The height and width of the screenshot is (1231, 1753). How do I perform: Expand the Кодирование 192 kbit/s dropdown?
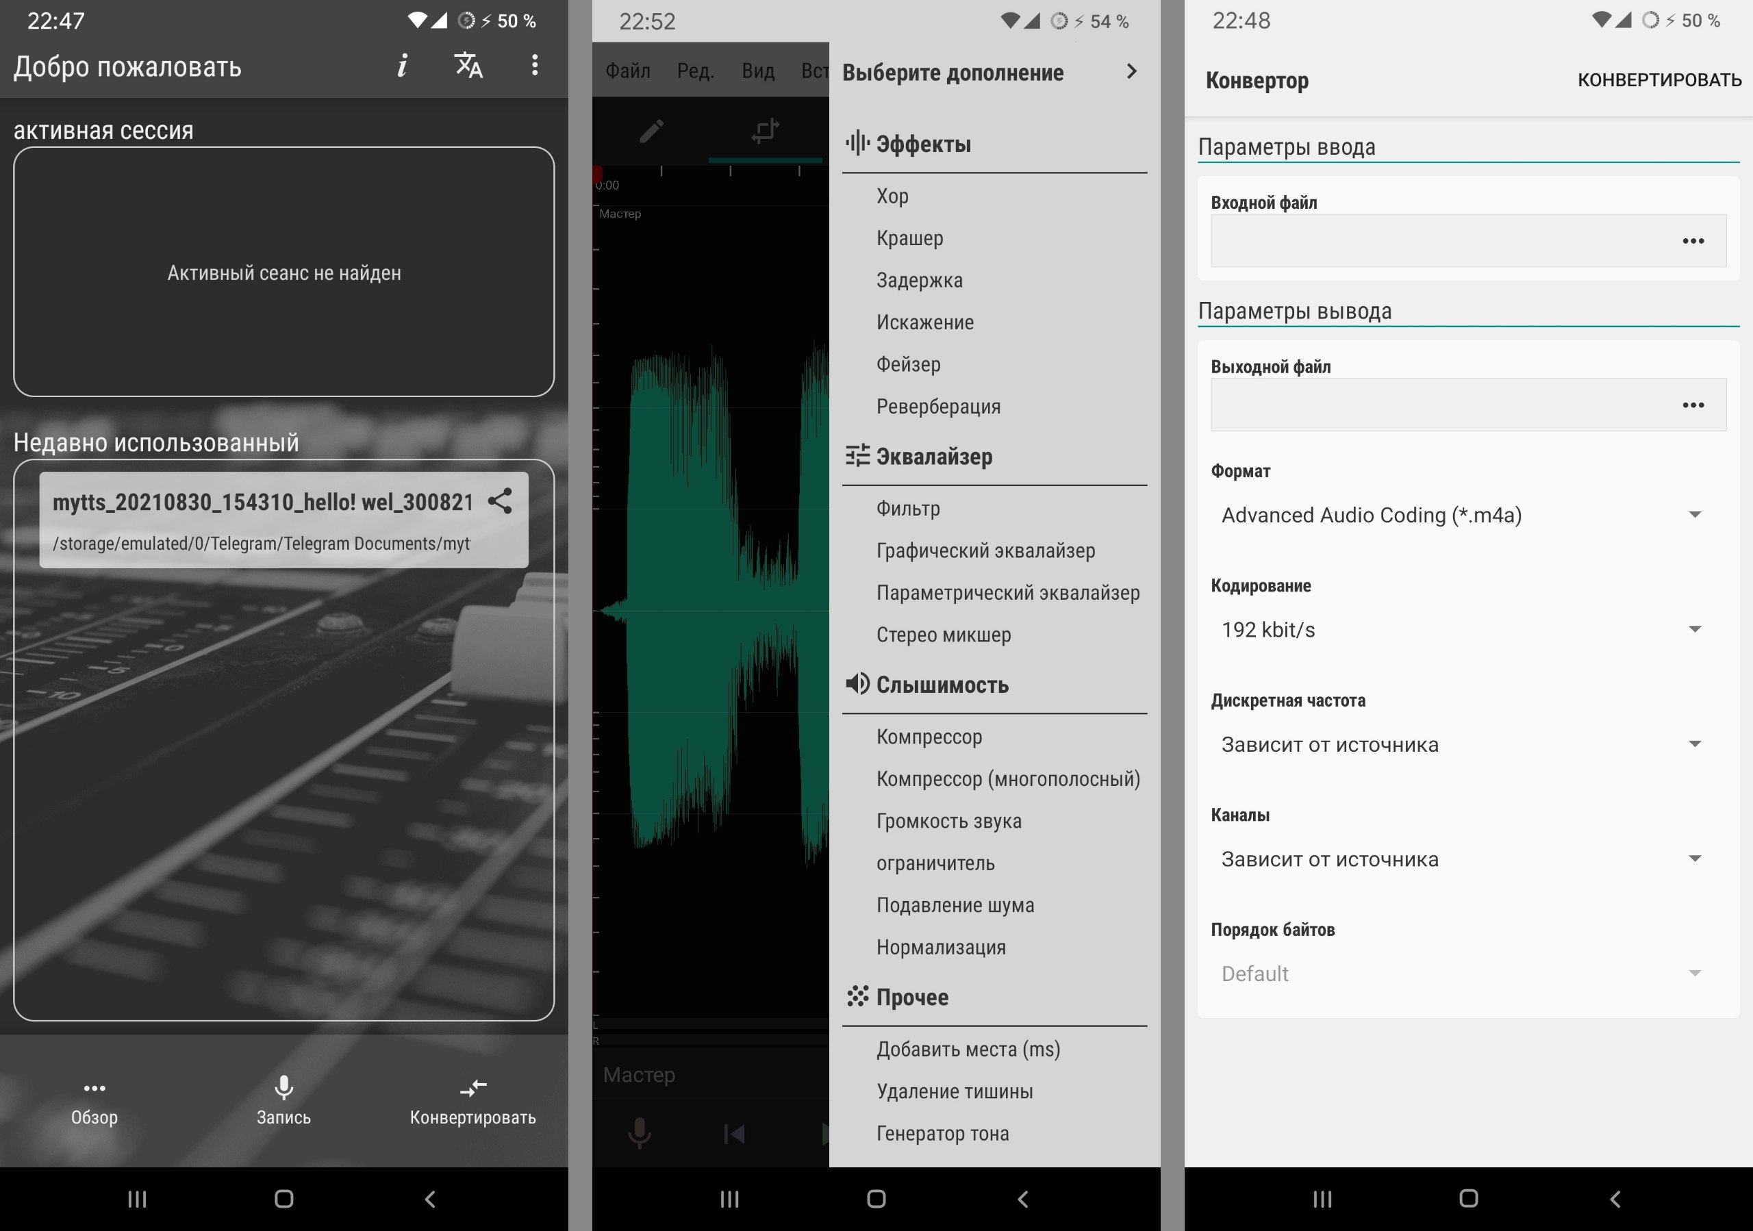pos(1460,630)
